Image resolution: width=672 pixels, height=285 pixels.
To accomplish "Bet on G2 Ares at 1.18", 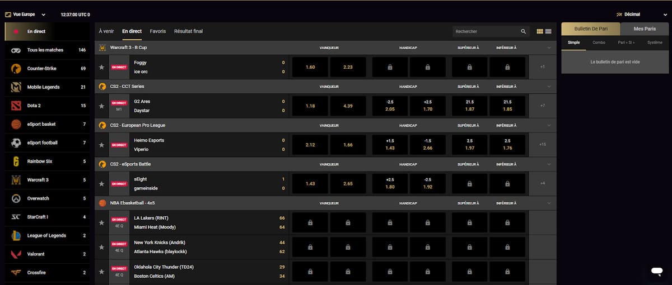I will (x=310, y=106).
